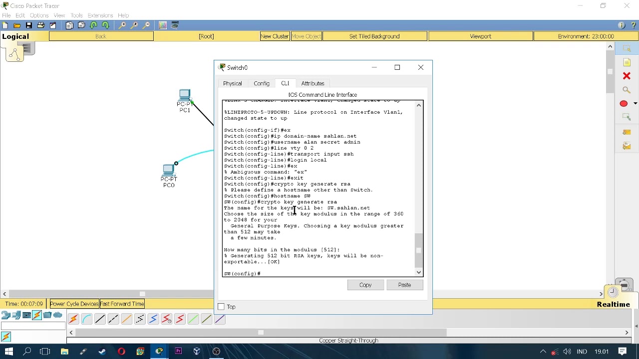The height and width of the screenshot is (359, 639).
Task: Open a file with the folder icon
Action: [x=17, y=25]
